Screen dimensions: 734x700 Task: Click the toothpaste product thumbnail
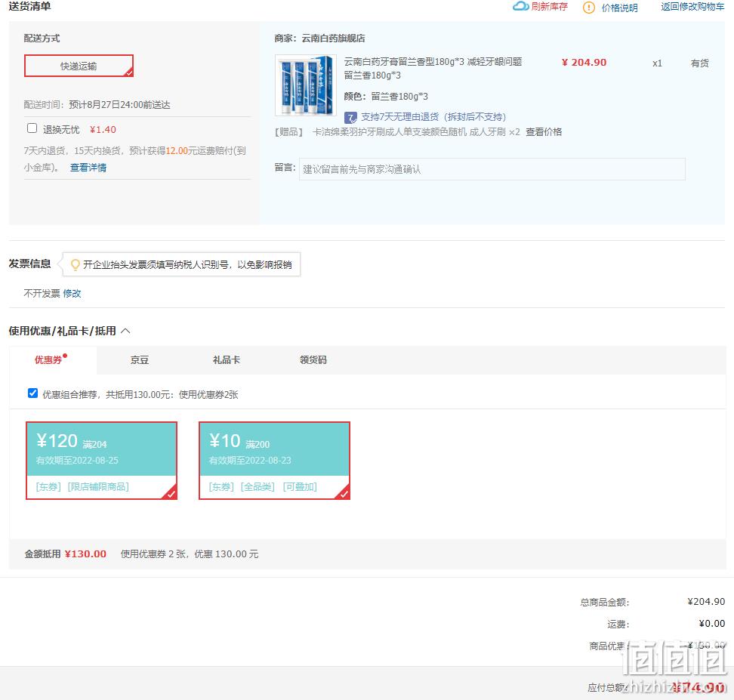[x=306, y=85]
